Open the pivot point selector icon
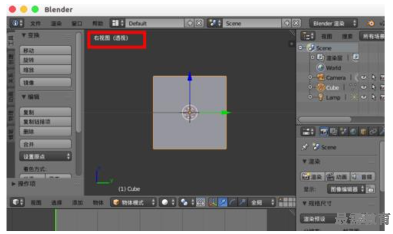Viewport: 393px width, 234px height. coord(187,202)
